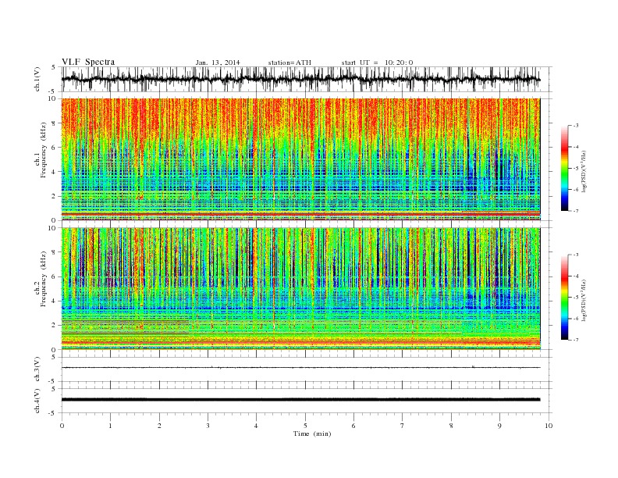Click the ch.2 spectrogram color scale bar

(564, 297)
